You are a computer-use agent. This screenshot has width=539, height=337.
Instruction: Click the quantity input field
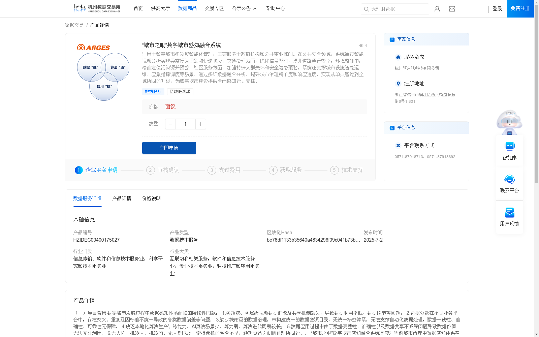click(186, 124)
